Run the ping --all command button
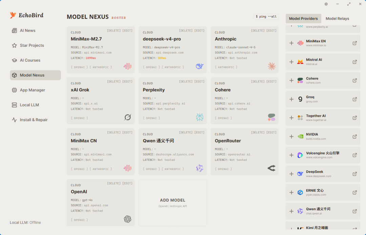Screen dimensions: 366x235 click(x=266, y=17)
